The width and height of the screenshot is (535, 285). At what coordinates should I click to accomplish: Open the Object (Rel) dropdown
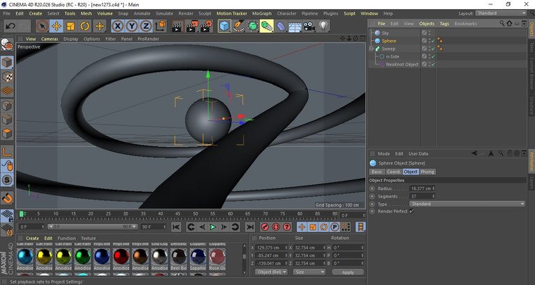tap(271, 272)
